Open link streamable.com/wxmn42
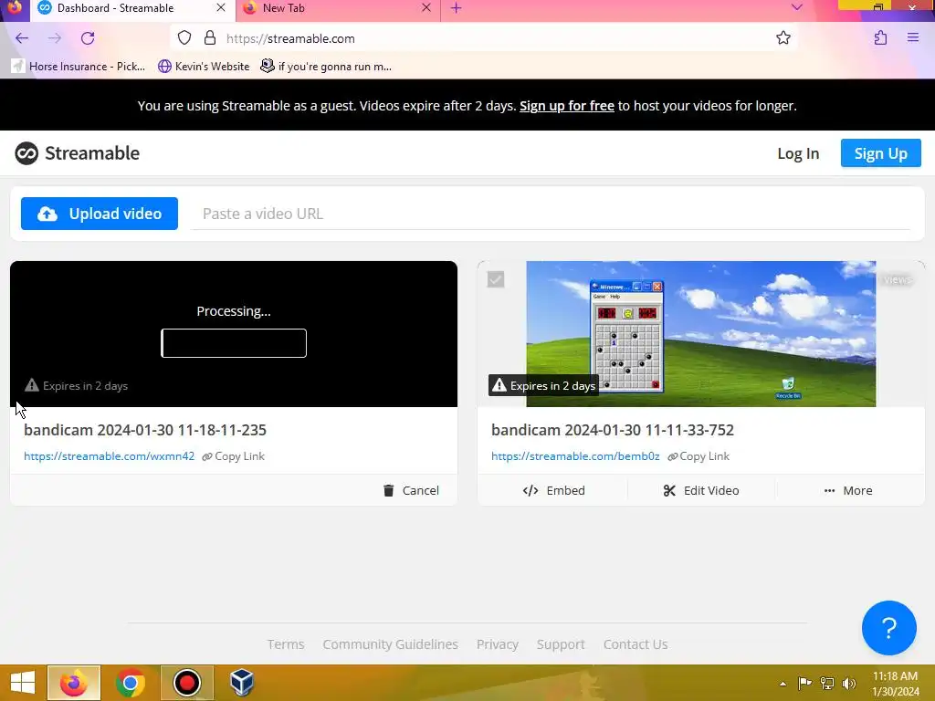This screenshot has width=935, height=701. pyautogui.click(x=110, y=456)
